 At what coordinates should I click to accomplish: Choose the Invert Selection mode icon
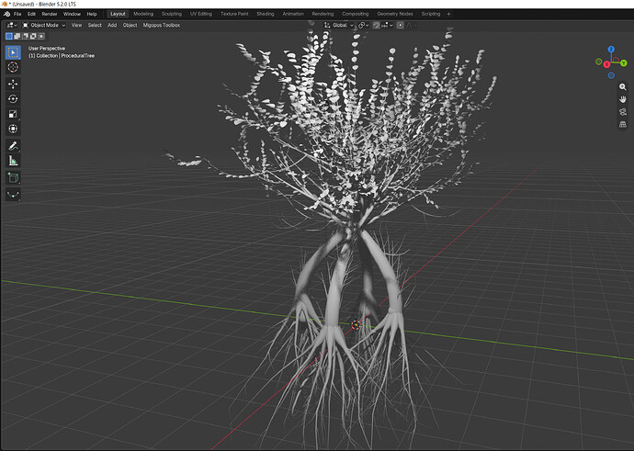click(33, 37)
